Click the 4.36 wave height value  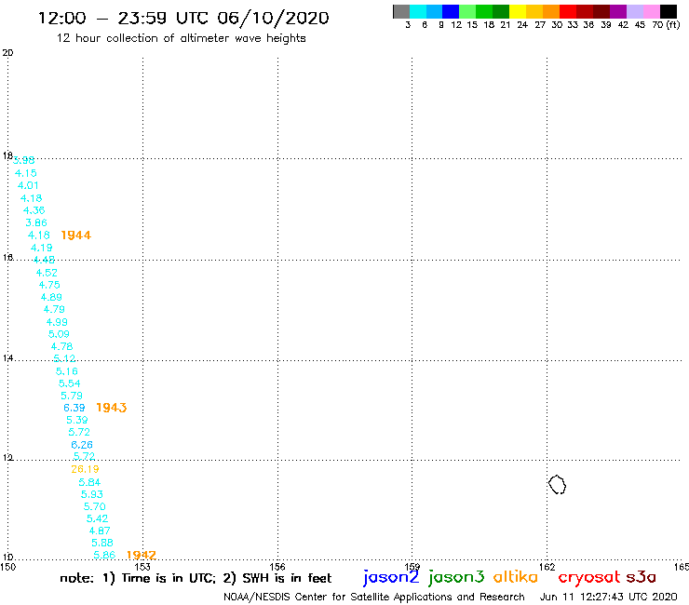(x=34, y=210)
